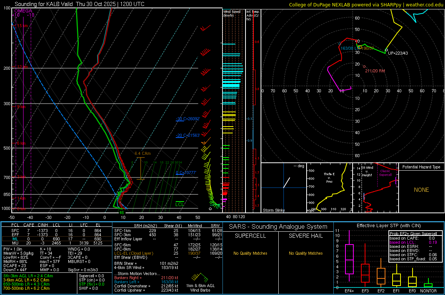Click the 12 km height label
The height and width of the screenshot is (295, 445).
(x=22, y=67)
